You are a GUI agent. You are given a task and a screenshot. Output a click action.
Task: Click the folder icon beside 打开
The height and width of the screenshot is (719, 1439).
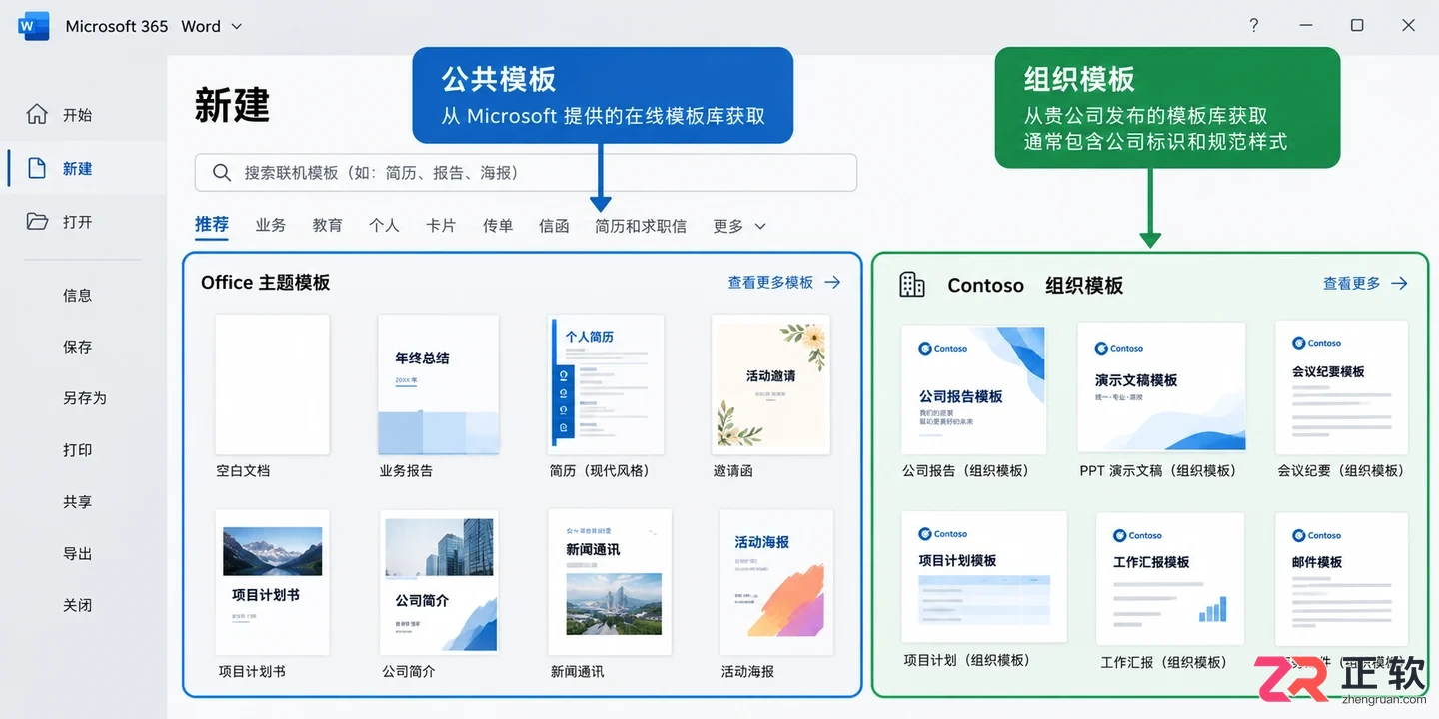pos(37,221)
